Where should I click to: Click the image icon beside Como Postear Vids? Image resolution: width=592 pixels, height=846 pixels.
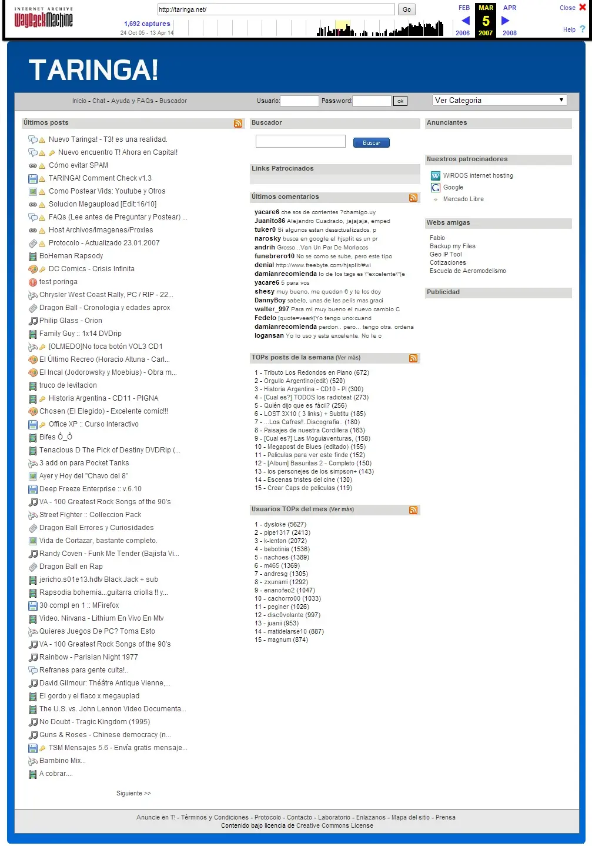33,192
